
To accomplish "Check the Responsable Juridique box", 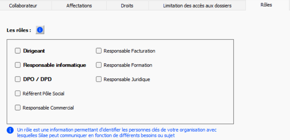I will 99,79.
